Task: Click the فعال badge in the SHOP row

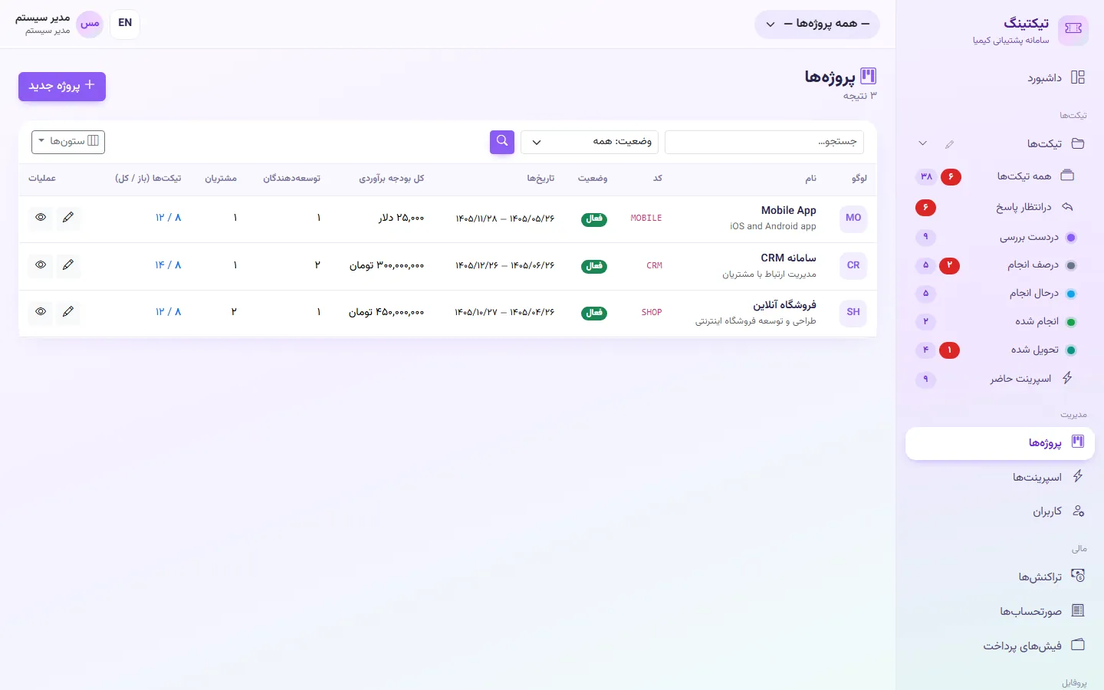Action: click(x=594, y=313)
